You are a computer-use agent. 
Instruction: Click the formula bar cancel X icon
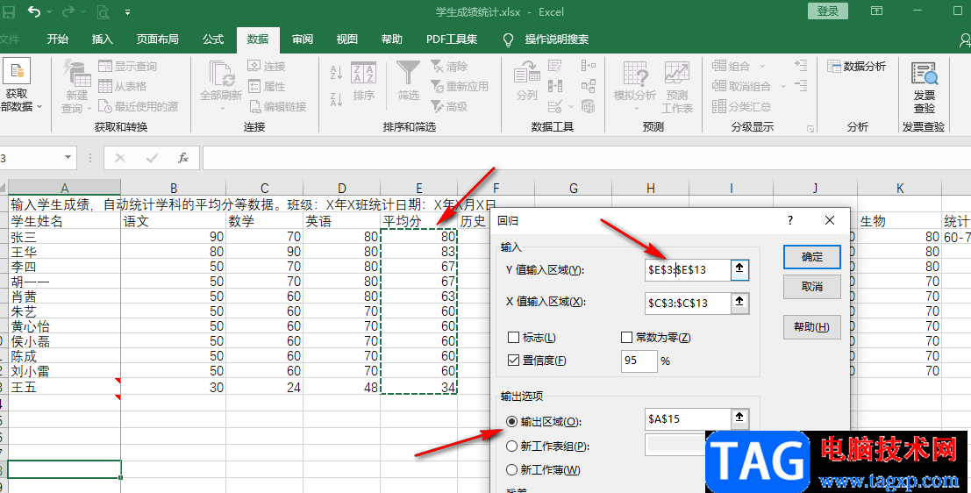click(120, 158)
